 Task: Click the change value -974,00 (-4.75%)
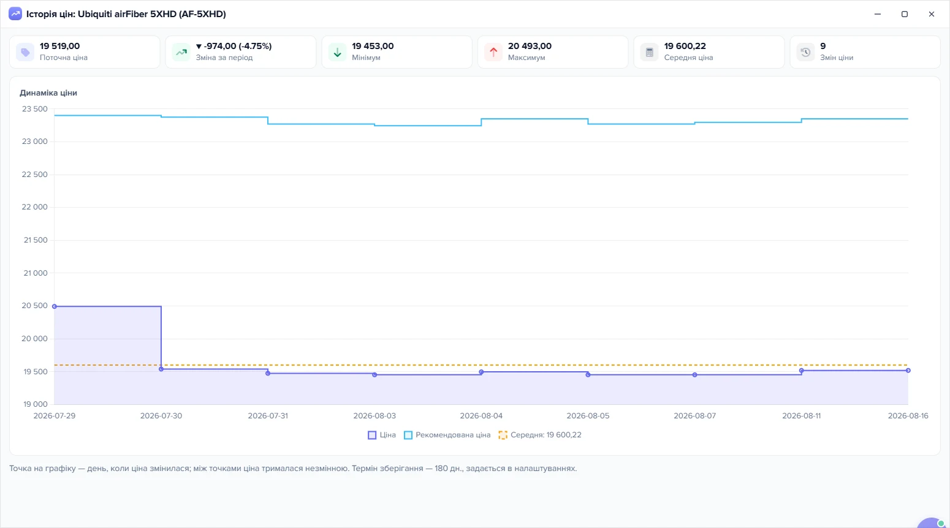[234, 46]
